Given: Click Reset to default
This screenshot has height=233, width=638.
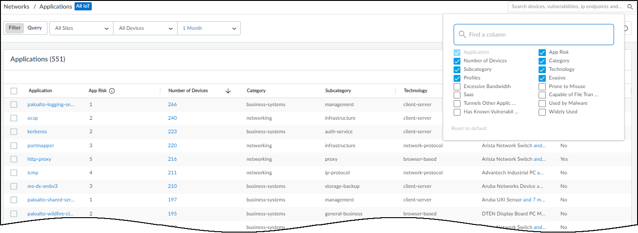Looking at the screenshot, I should point(469,128).
